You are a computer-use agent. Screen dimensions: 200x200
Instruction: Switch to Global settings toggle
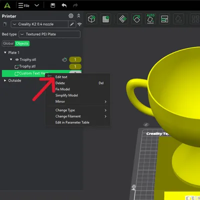coord(8,43)
